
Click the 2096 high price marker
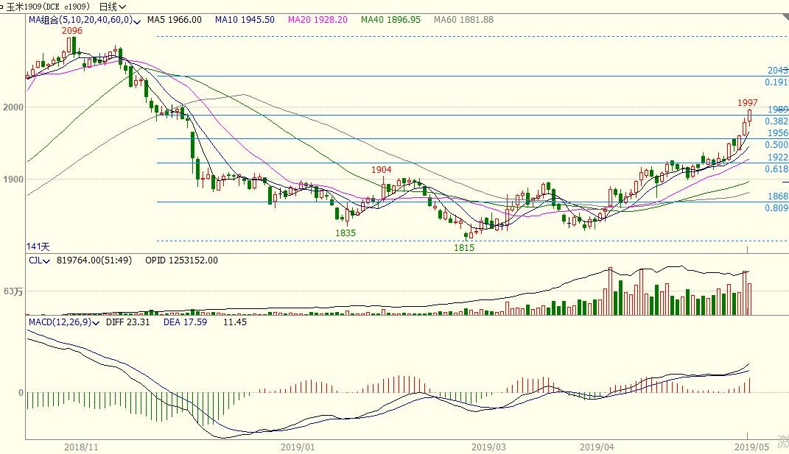72,31
